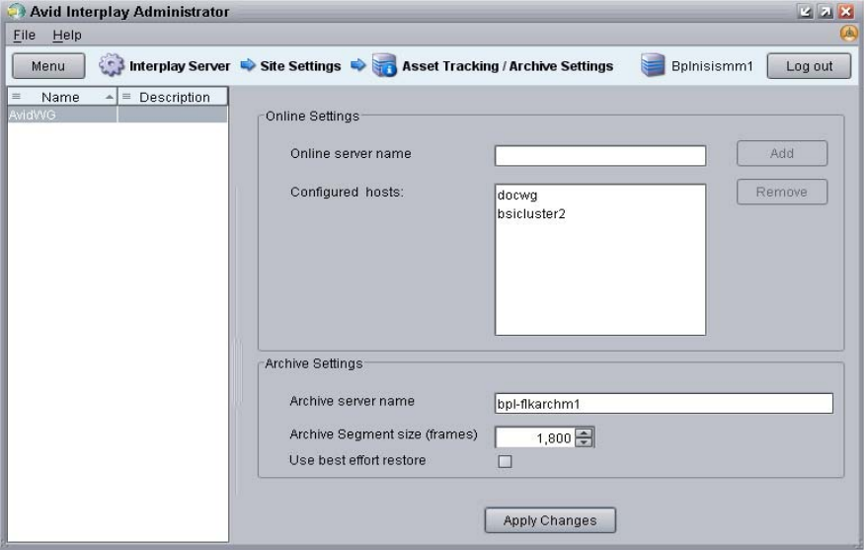Click the Archive server name field

pos(664,404)
